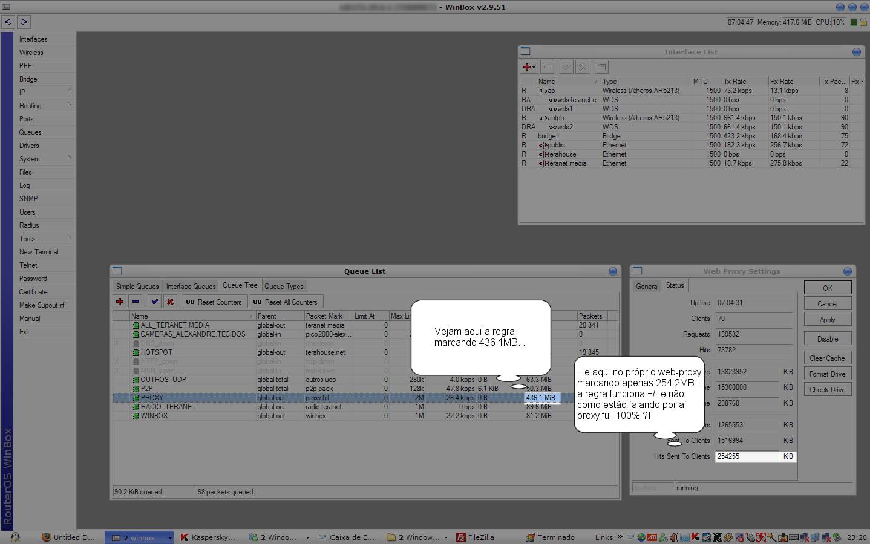Sort Queue Tree by Name column
Screen dimensions: 870x544
[x=192, y=316]
